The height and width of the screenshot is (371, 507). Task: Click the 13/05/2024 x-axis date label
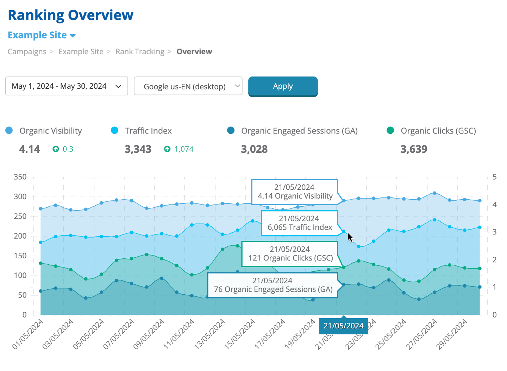(209, 334)
